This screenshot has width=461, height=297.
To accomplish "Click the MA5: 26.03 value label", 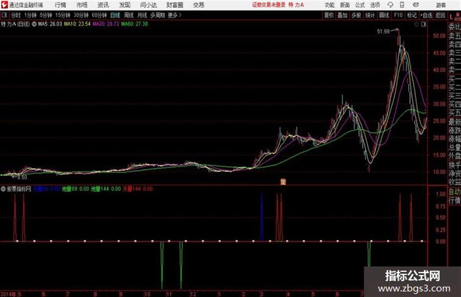I will [50, 24].
